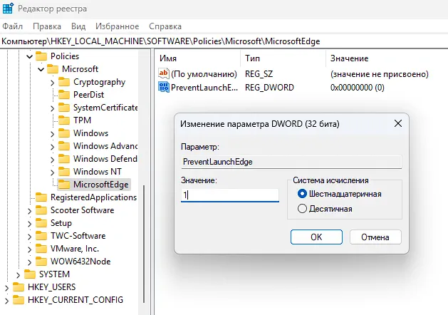Click the Setup folder icon
This screenshot has height=315, width=448.
pyautogui.click(x=41, y=223)
